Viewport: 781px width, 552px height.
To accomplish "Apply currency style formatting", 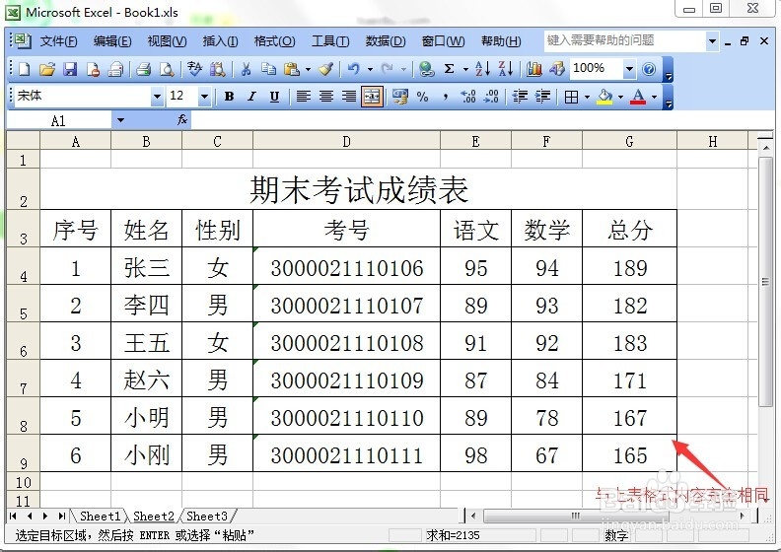I will point(399,97).
